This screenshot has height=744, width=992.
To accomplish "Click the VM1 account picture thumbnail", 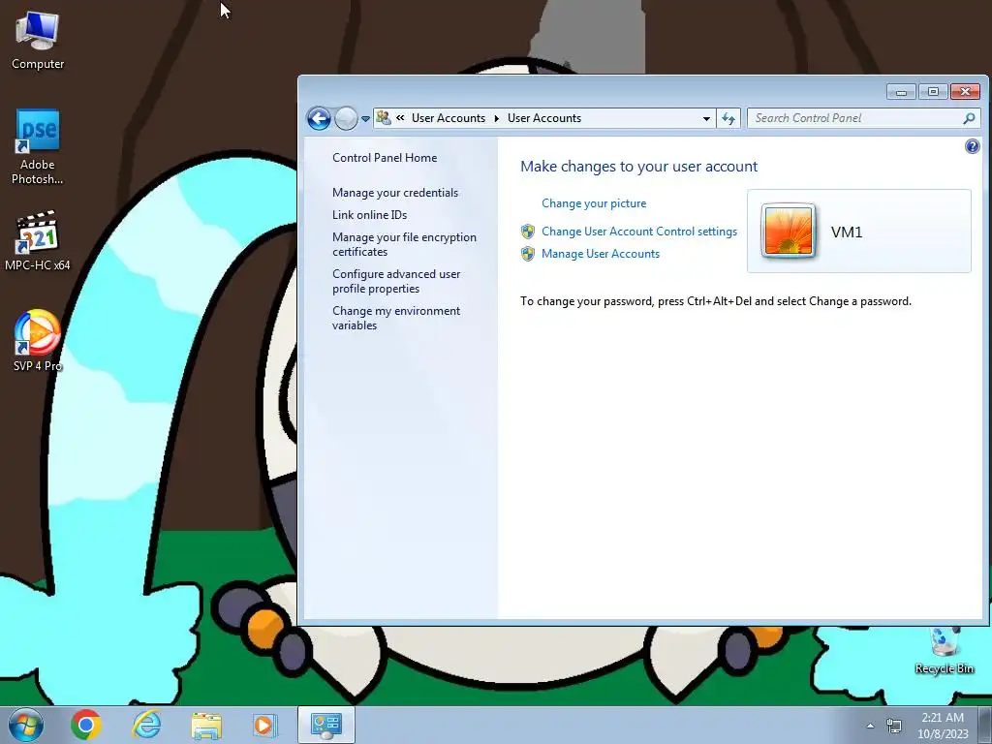I will point(788,231).
